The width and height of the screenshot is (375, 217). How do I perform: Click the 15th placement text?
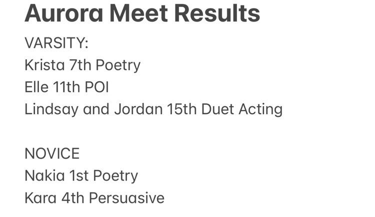(182, 109)
